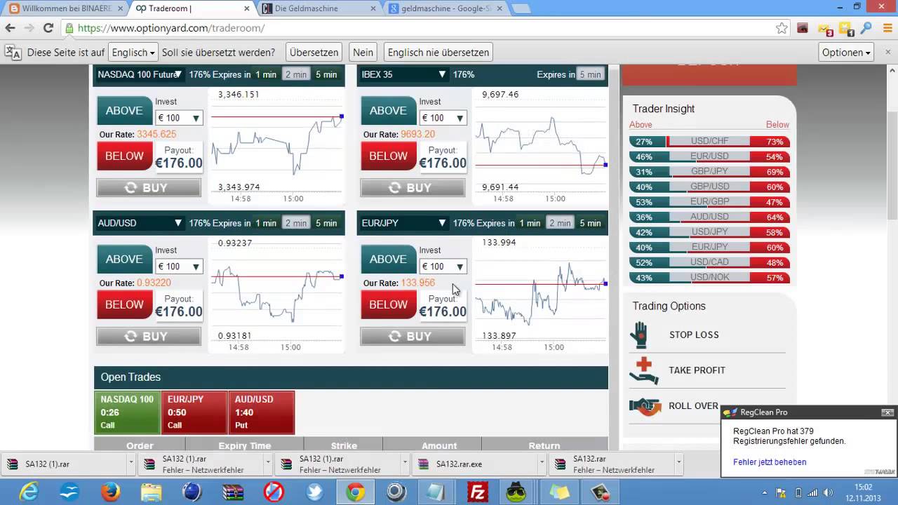Select 2 min expiry for AUD/USD
898x505 pixels.
[295, 223]
